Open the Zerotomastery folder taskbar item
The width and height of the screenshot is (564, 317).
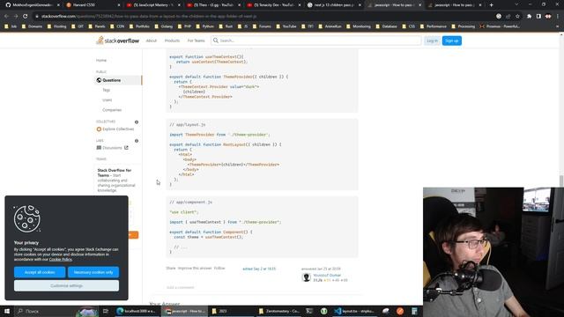[279, 311]
